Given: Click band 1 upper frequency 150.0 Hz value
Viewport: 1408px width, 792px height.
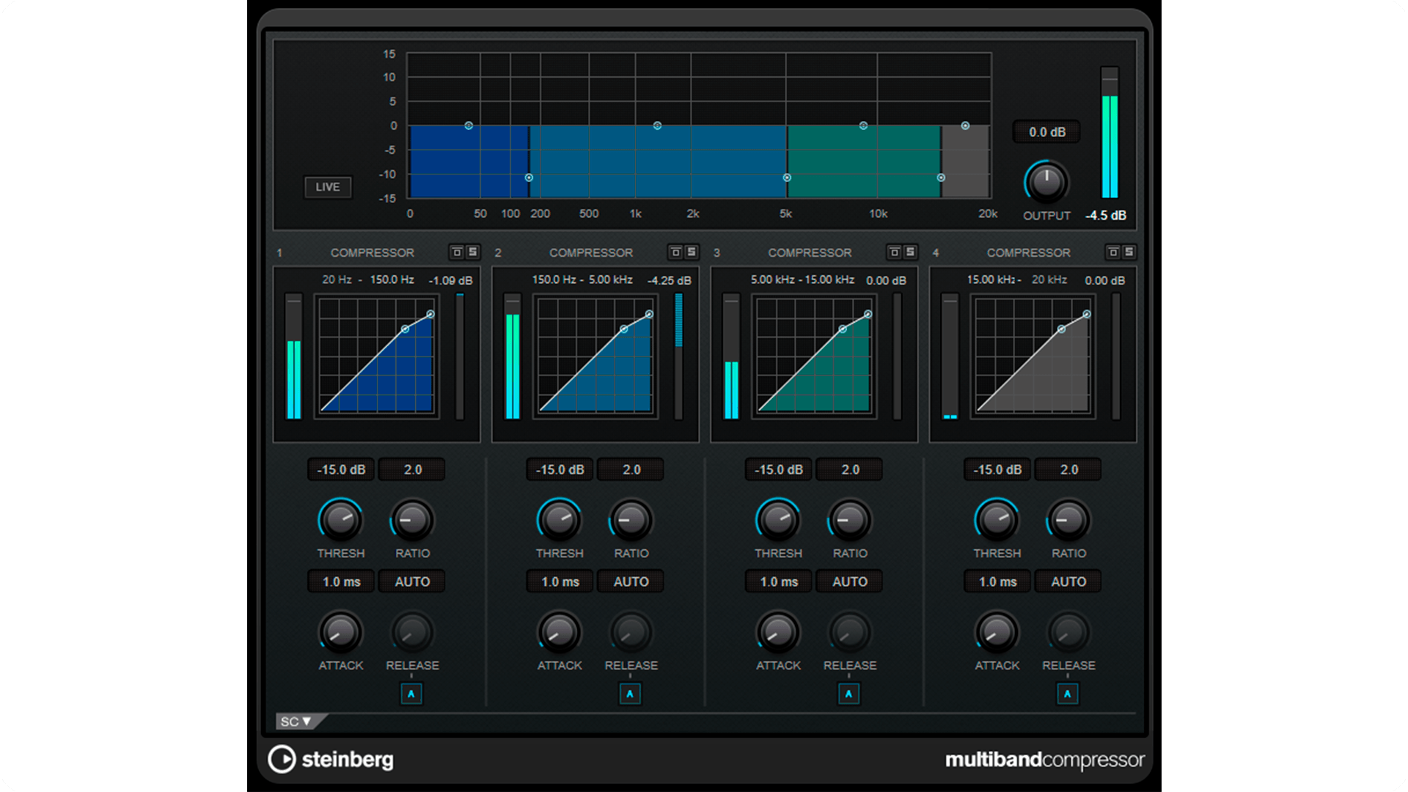Looking at the screenshot, I should (392, 279).
